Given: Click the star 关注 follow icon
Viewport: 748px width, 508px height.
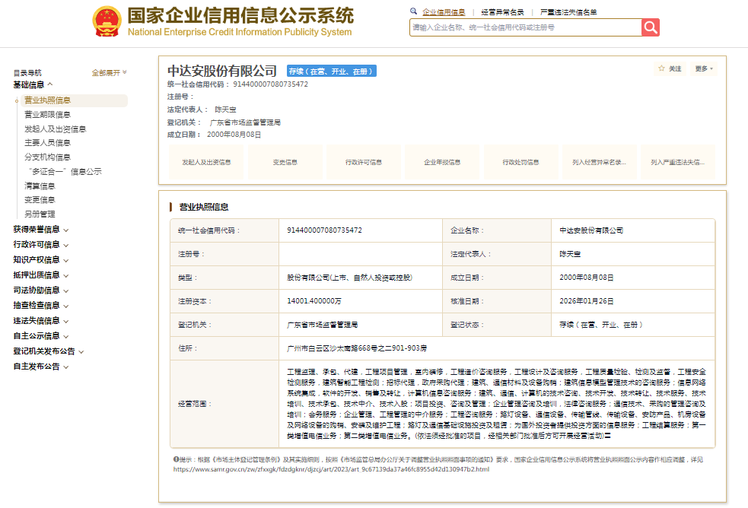Looking at the screenshot, I should pyautogui.click(x=661, y=68).
